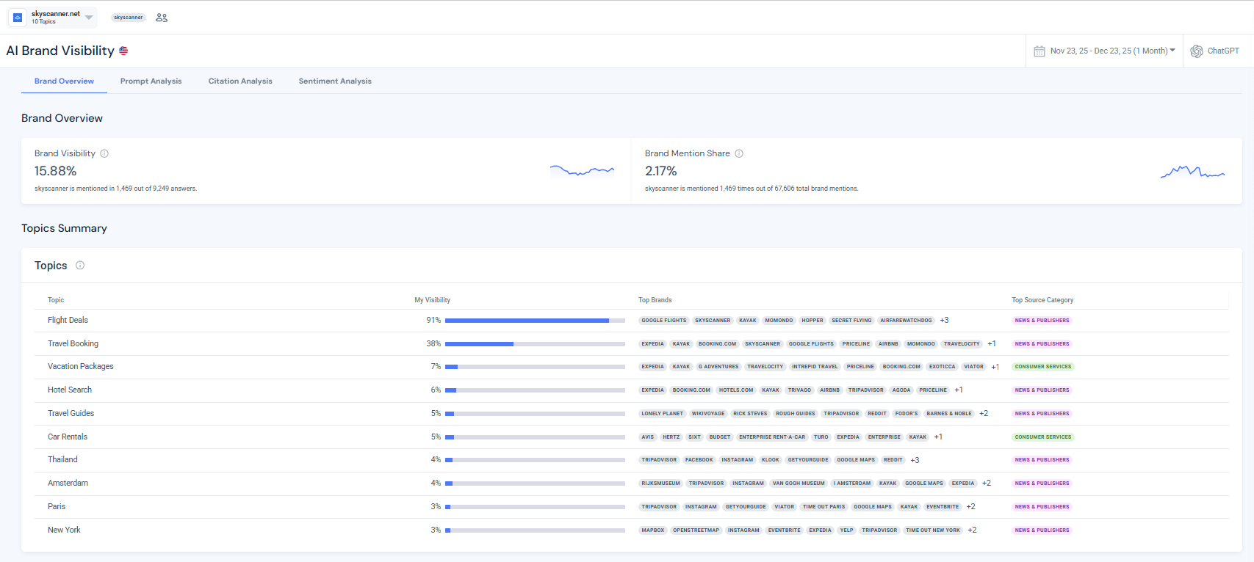Click TIME OUT PARIS brand tag
The height and width of the screenshot is (562, 1254).
(x=824, y=507)
